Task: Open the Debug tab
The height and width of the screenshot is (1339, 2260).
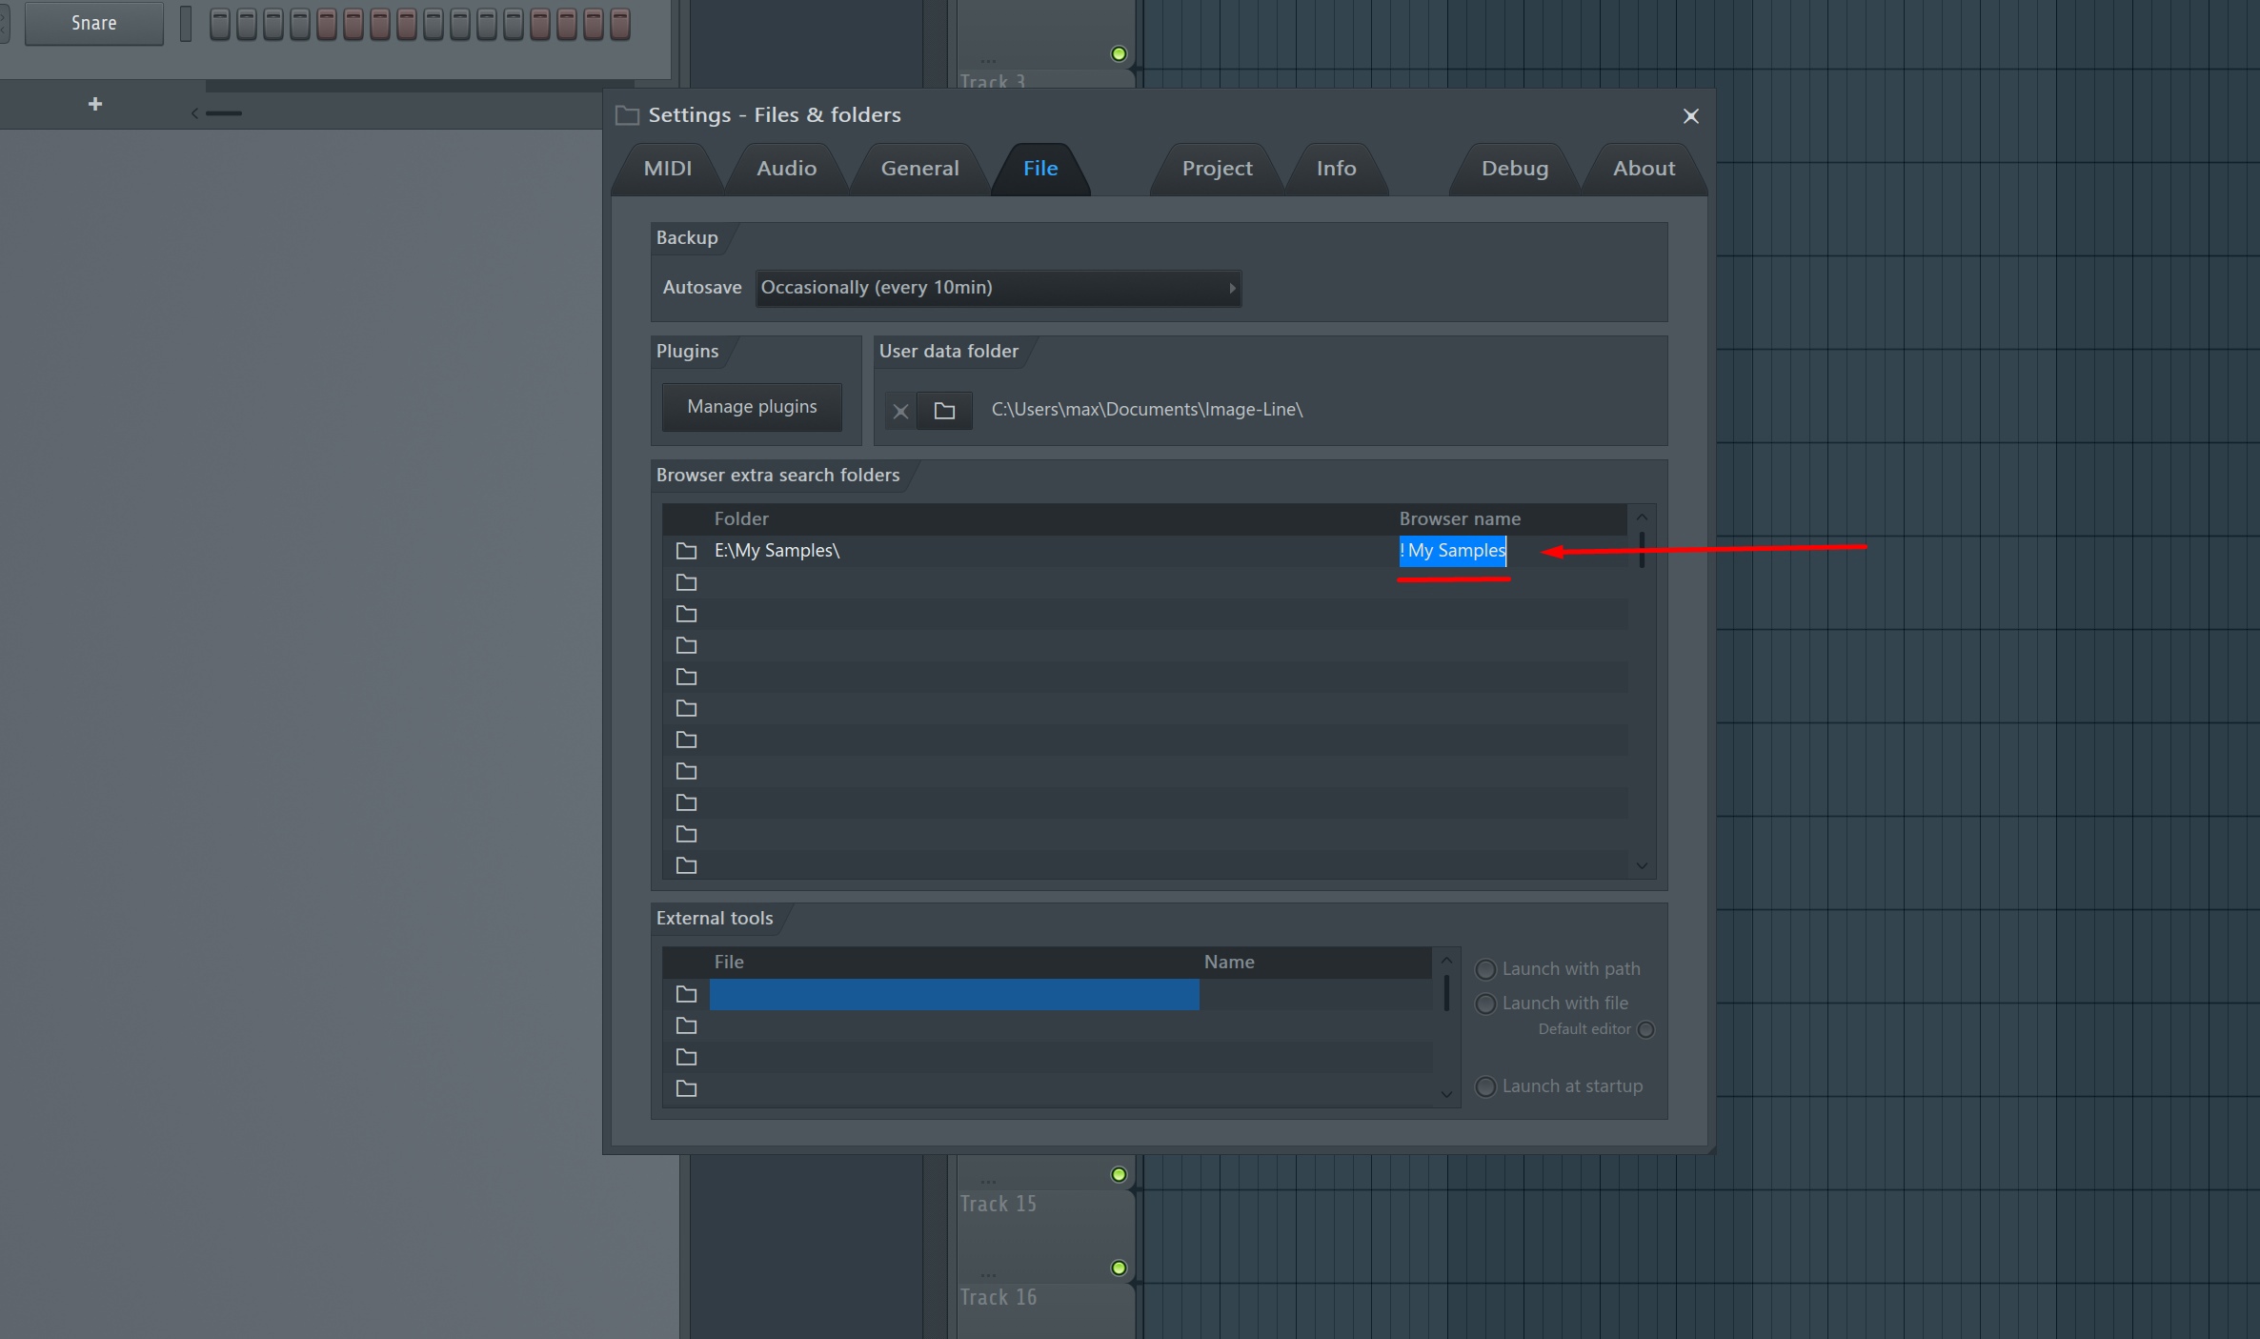Action: pyautogui.click(x=1515, y=169)
